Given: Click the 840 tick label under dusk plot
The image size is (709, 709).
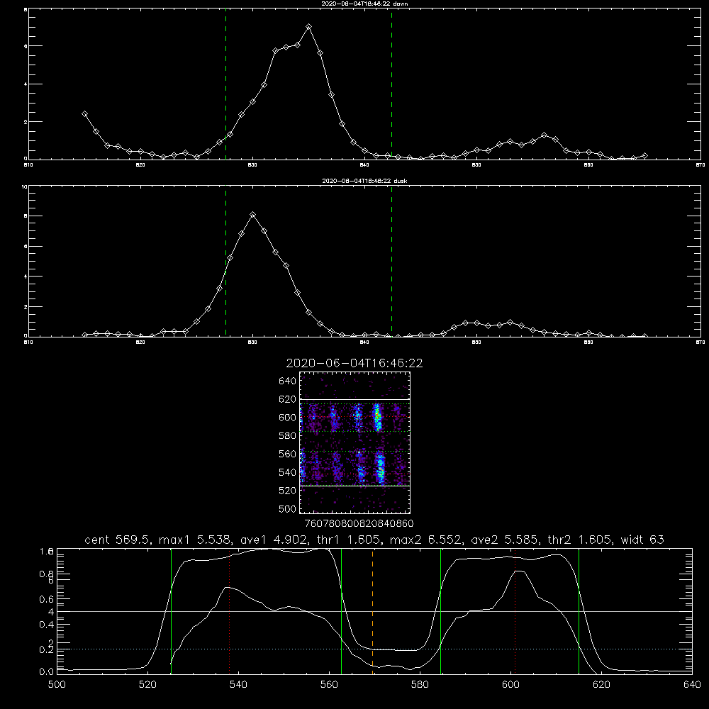Looking at the screenshot, I should tap(364, 342).
